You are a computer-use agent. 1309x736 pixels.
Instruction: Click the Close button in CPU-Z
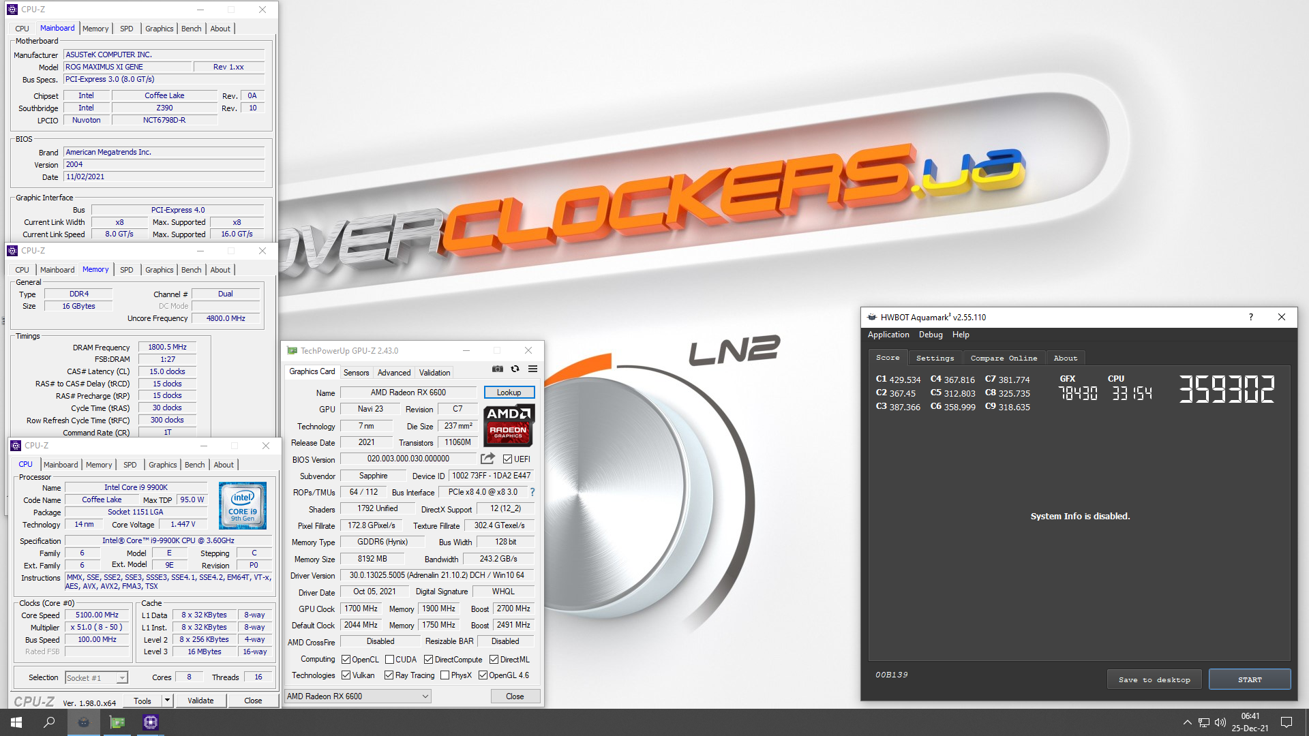point(253,701)
